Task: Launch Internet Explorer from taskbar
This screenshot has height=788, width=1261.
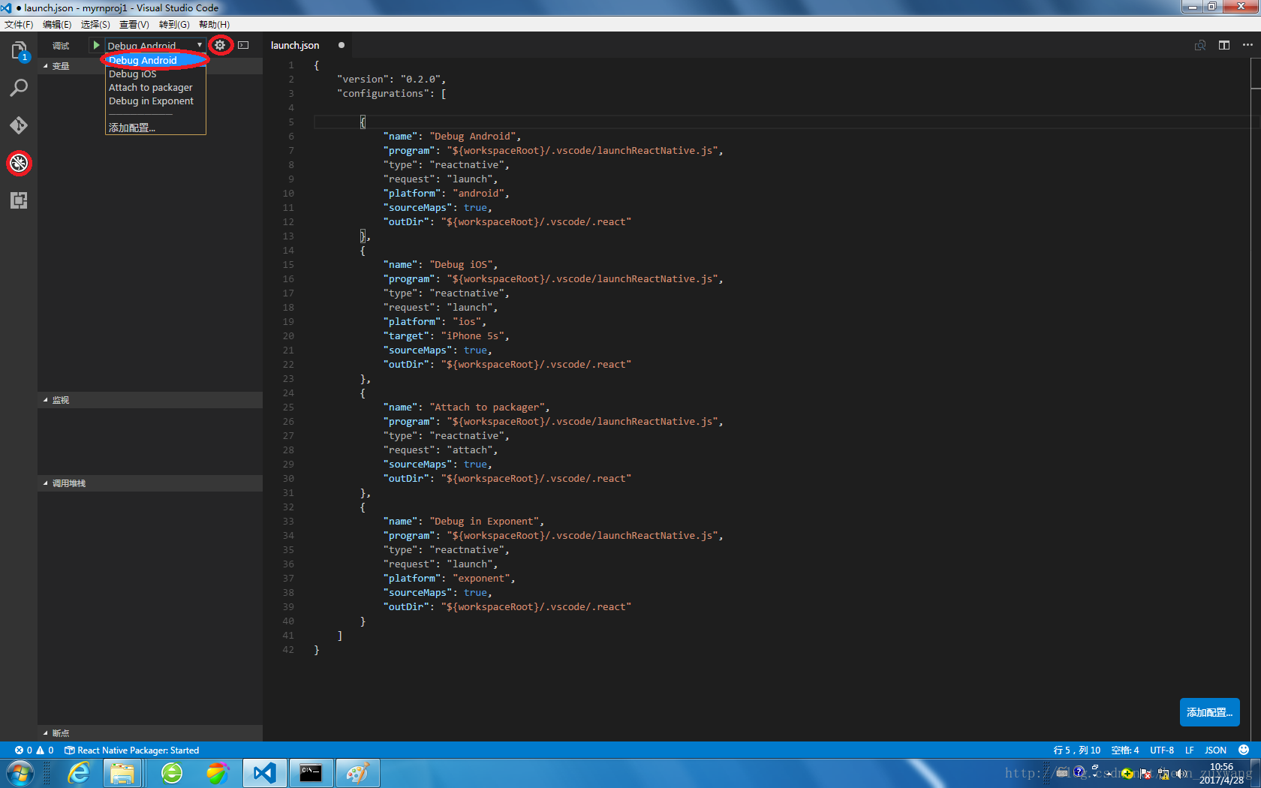Action: click(78, 772)
